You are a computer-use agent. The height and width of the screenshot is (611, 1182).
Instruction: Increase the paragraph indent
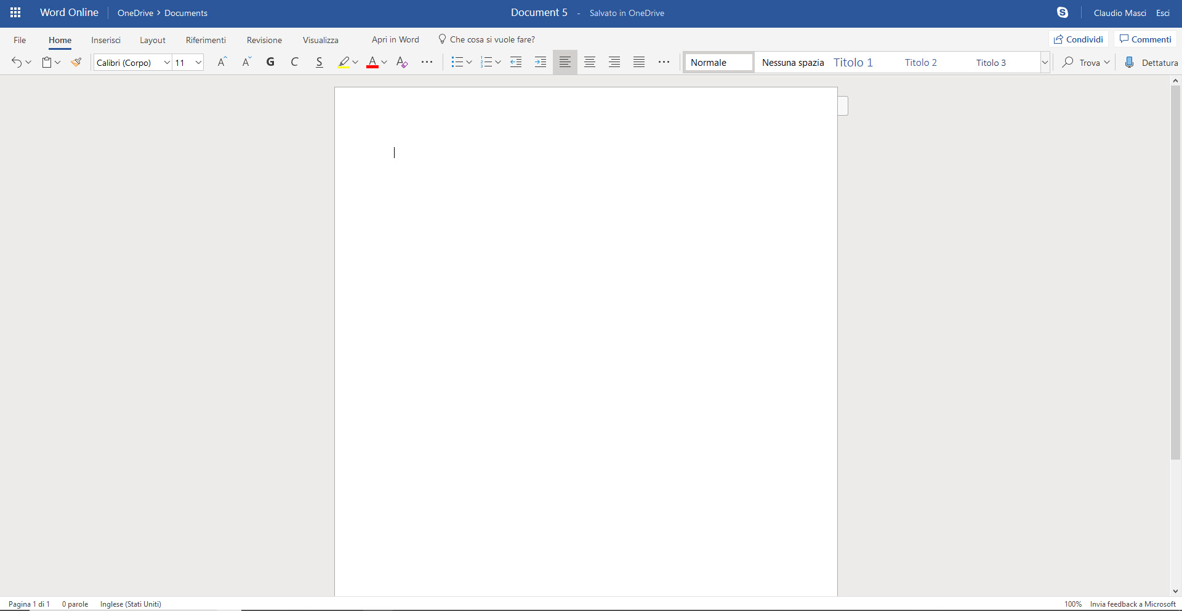[x=541, y=62]
